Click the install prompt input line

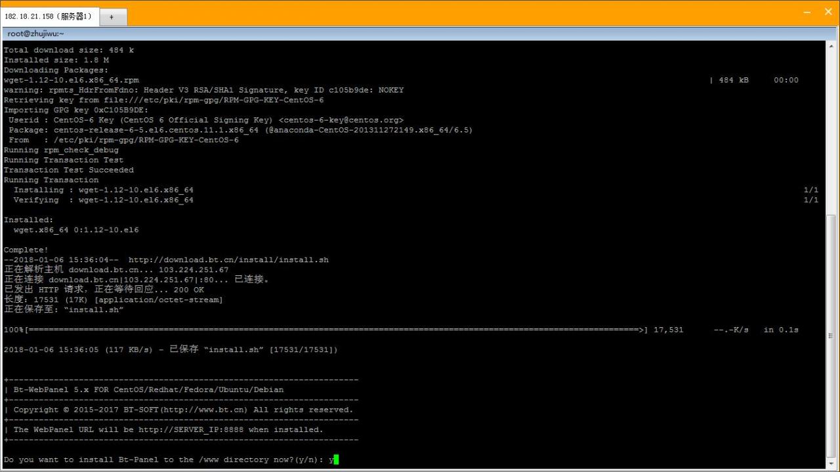(x=171, y=460)
